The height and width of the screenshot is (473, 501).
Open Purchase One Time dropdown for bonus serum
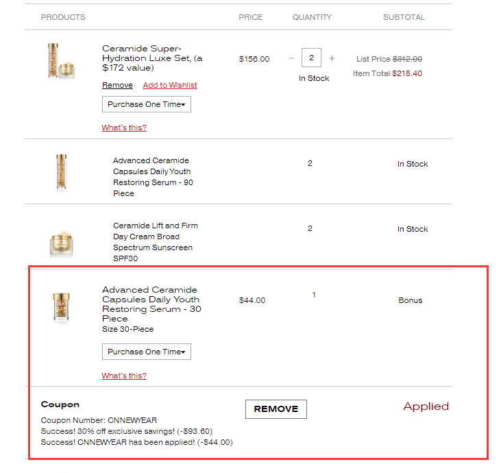click(147, 352)
